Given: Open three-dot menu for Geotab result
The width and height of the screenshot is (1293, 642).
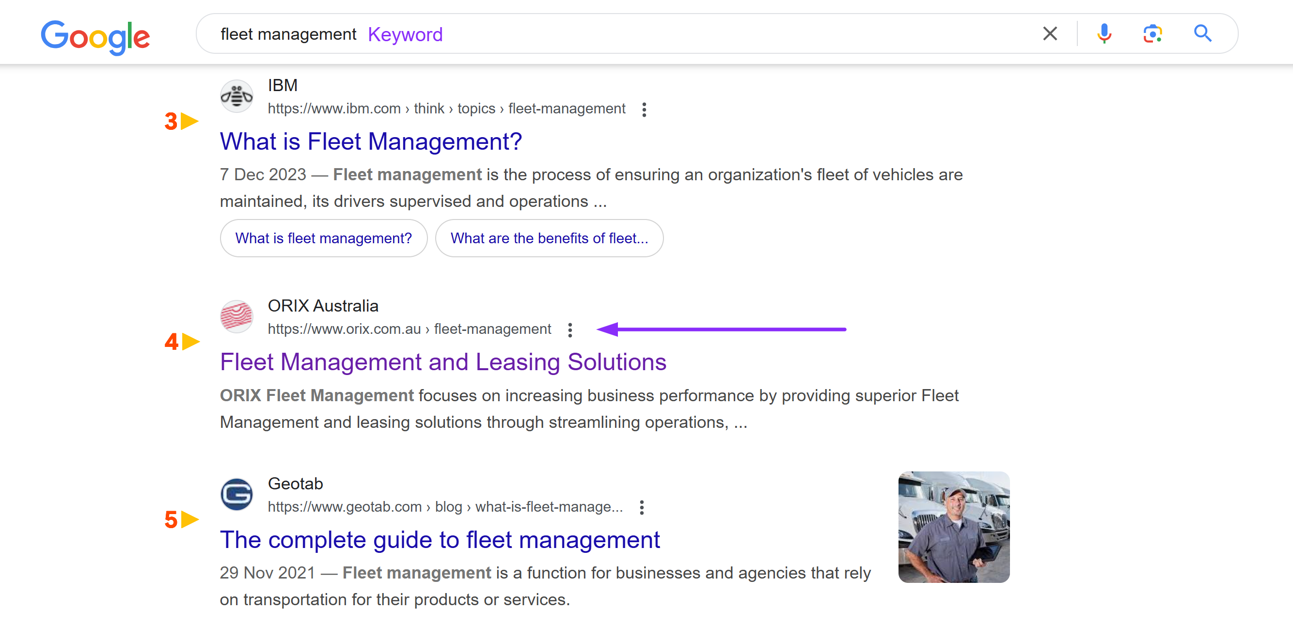Looking at the screenshot, I should tap(642, 507).
